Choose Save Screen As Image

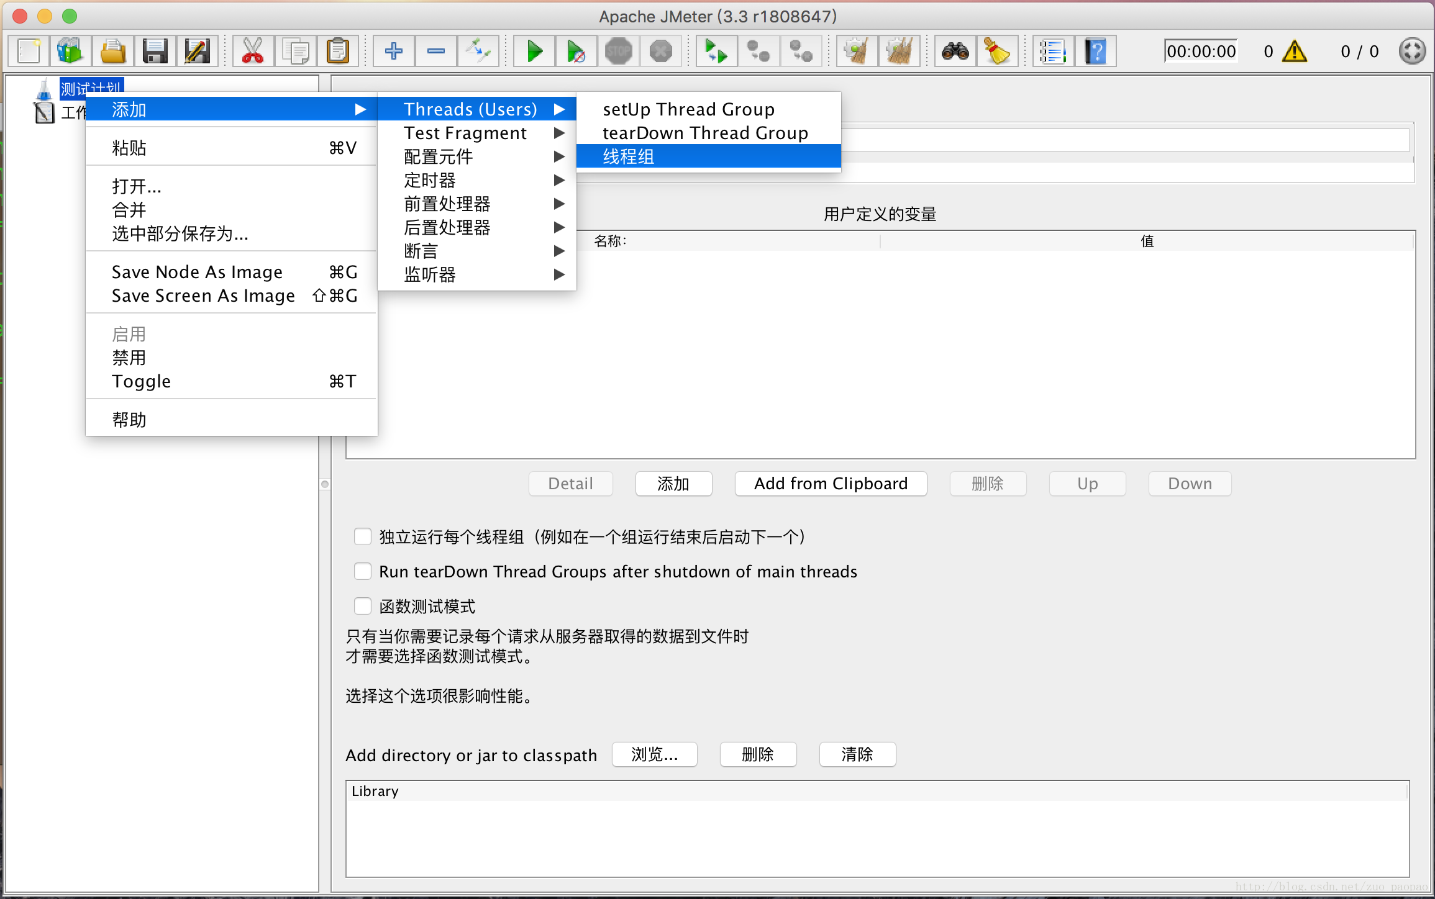(x=231, y=296)
